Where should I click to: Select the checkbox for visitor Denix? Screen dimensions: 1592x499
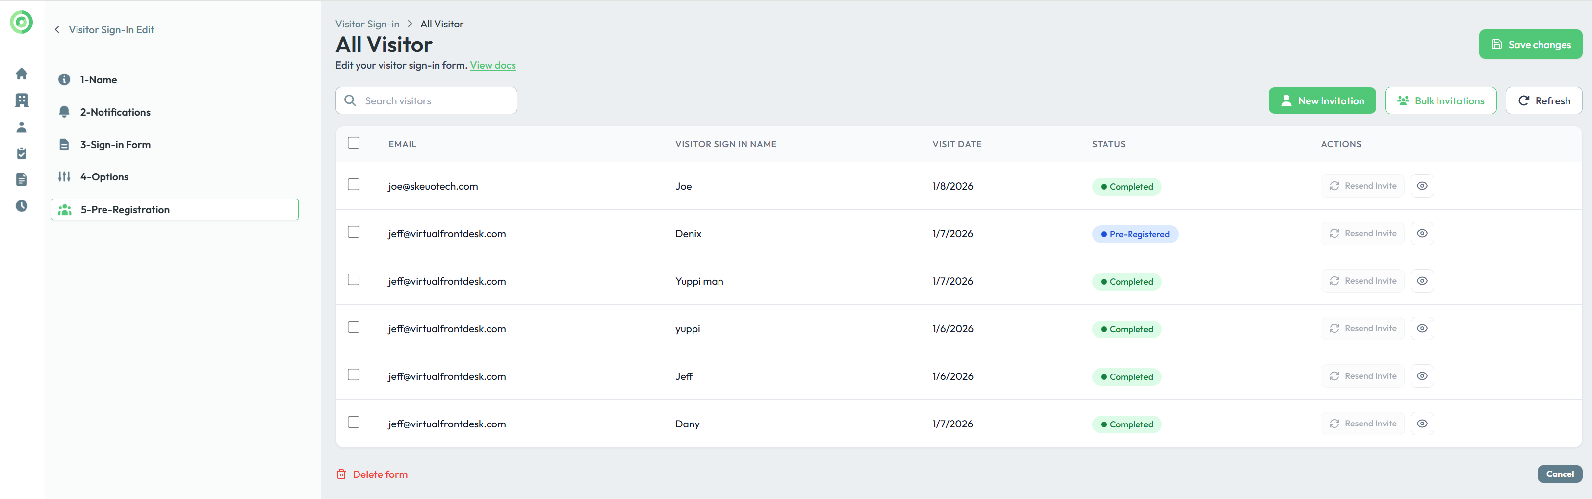tap(354, 232)
